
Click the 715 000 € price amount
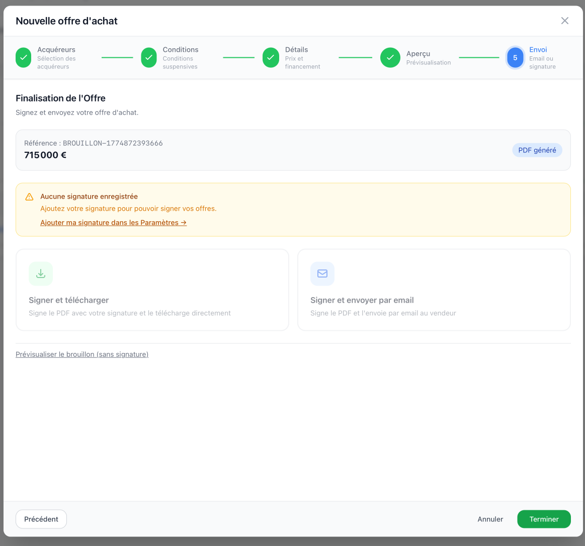pyautogui.click(x=45, y=155)
